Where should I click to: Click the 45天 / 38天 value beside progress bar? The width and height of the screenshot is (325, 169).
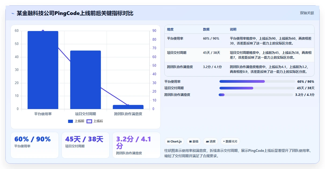(x=305, y=88)
